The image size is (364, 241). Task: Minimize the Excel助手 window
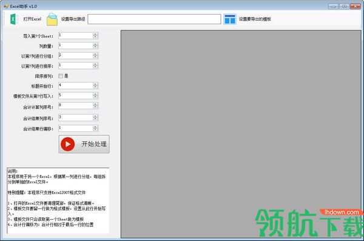click(333, 6)
